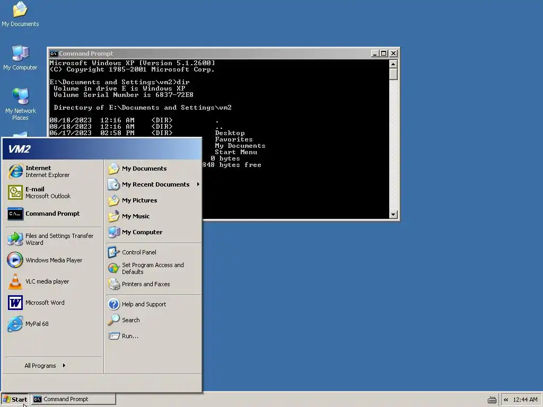Launch Windows Media Player icon
Image resolution: width=543 pixels, height=407 pixels.
(x=15, y=260)
